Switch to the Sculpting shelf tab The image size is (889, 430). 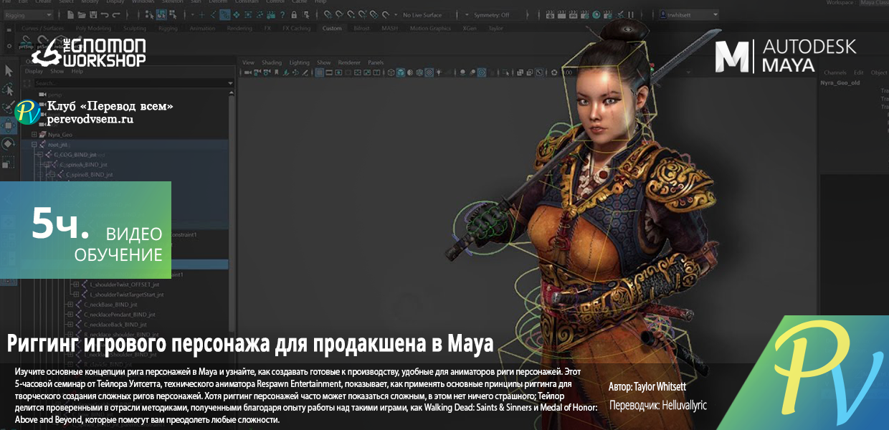(x=135, y=28)
